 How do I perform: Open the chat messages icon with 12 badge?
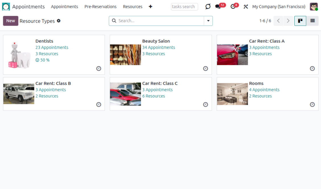click(x=218, y=7)
